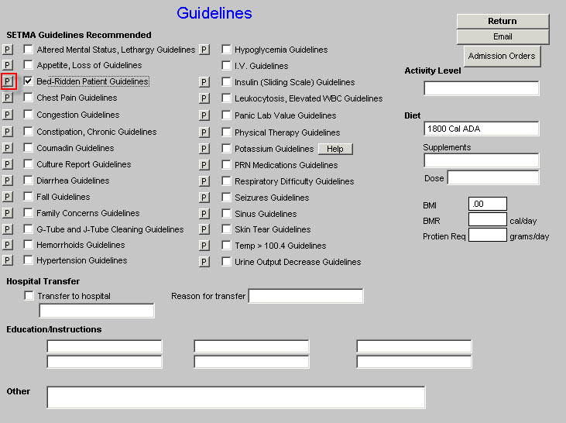Check the Altered Mental Status, Lethargy Guidelines box

pos(28,49)
